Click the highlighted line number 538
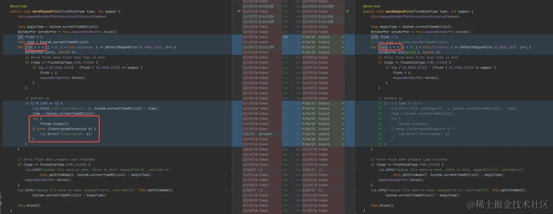 (286, 37)
